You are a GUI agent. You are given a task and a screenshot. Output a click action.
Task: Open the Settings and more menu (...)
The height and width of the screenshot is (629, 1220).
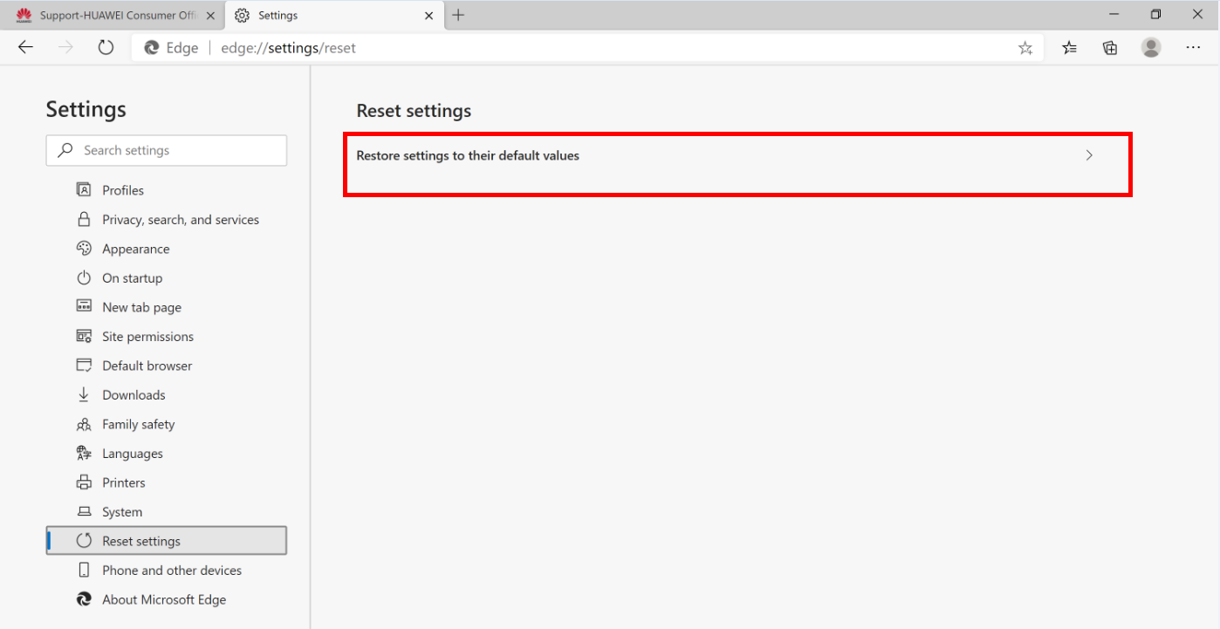[1193, 48]
